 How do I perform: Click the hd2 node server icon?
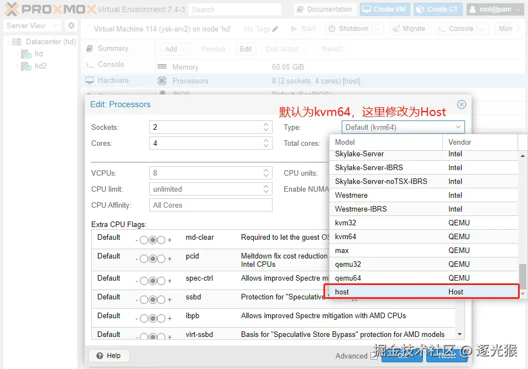coord(27,66)
